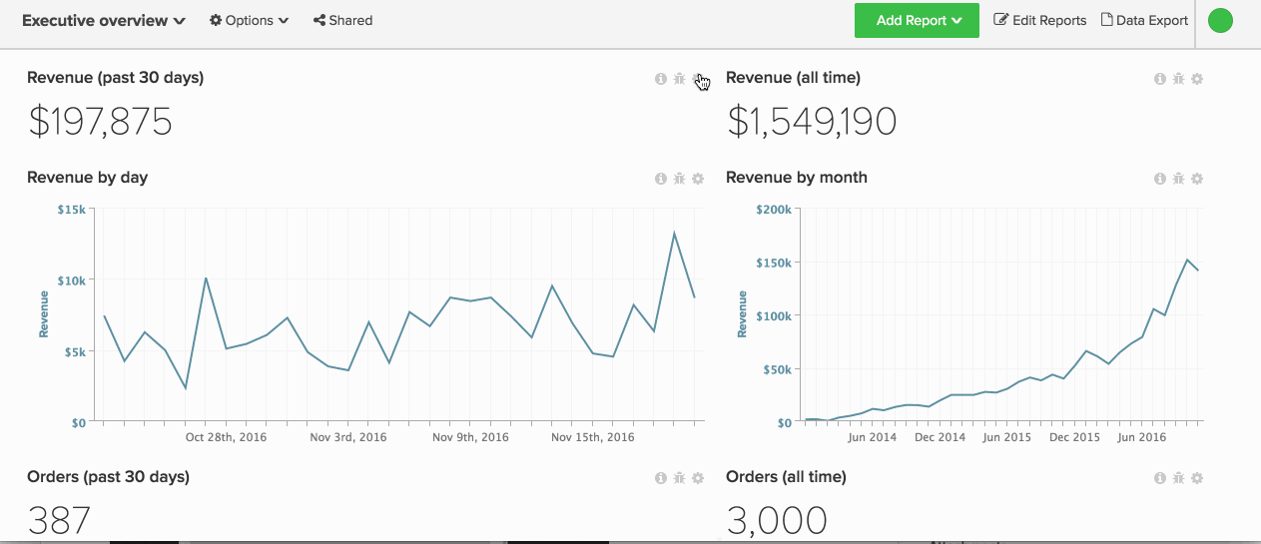Click the green user avatar circle
Image resolution: width=1261 pixels, height=544 pixels.
pos(1220,20)
